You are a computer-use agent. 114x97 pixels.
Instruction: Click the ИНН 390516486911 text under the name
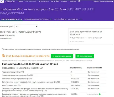7,35
